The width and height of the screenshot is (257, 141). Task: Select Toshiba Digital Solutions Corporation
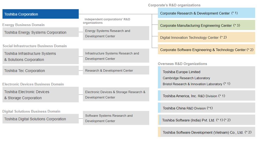tap(41, 119)
